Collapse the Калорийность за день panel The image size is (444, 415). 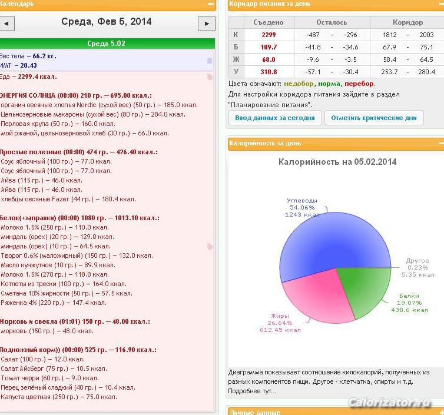click(441, 144)
